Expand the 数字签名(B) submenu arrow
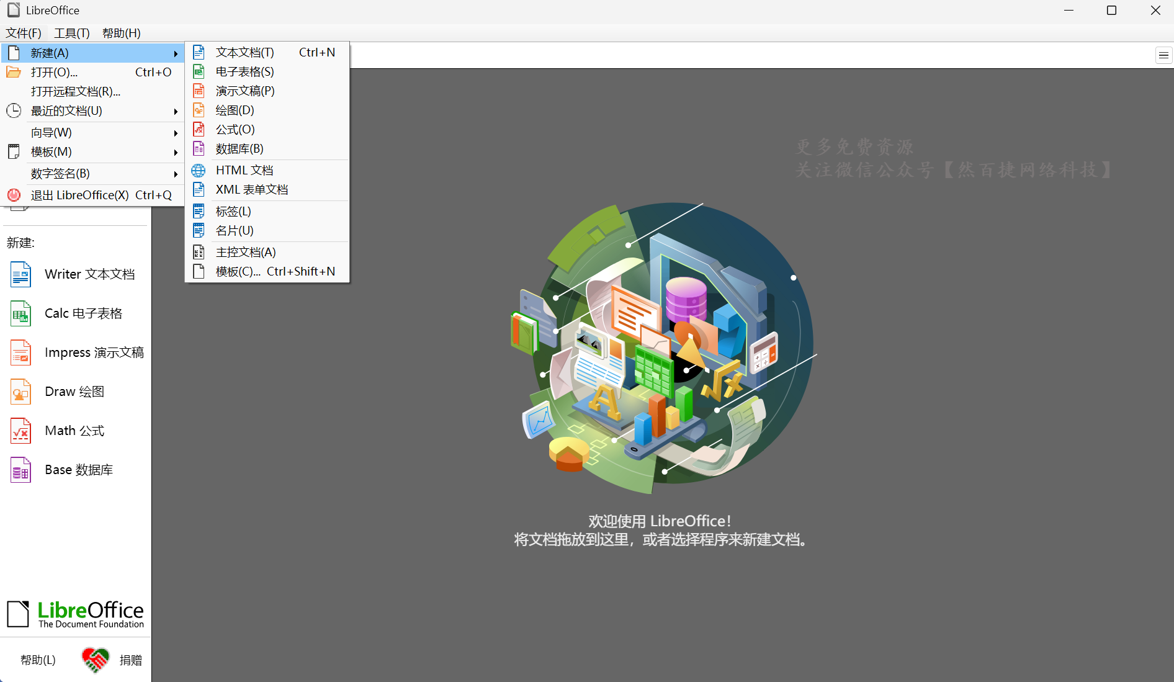 coord(176,174)
